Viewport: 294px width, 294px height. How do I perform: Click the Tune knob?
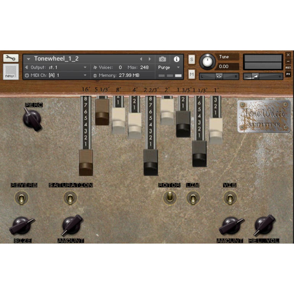pos(207,61)
